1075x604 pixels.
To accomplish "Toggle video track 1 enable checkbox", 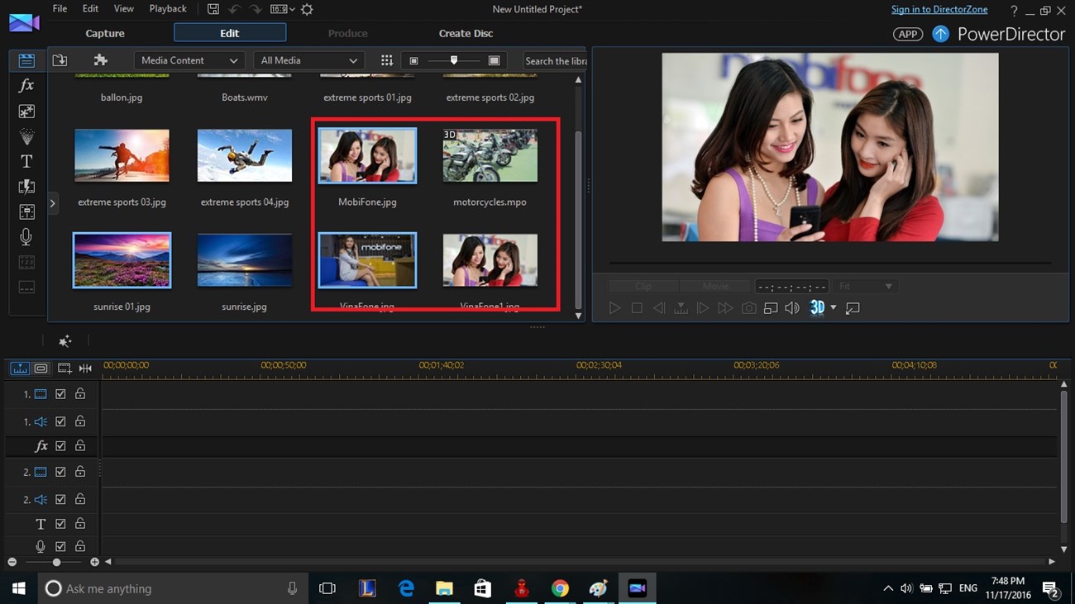I will coord(60,394).
